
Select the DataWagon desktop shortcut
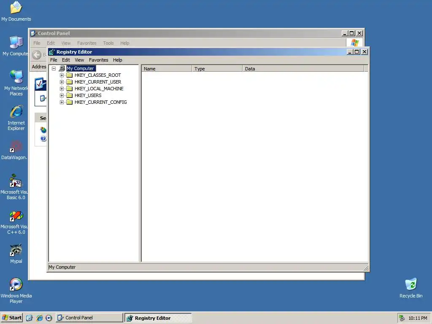(x=14, y=150)
